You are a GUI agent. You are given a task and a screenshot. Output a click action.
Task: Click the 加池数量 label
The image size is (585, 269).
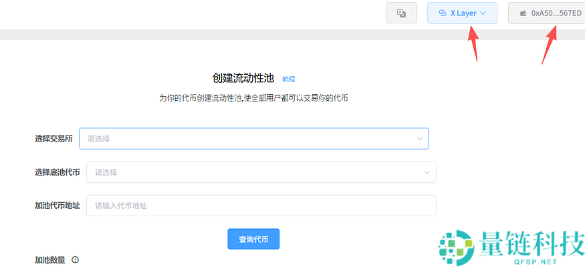pos(50,260)
